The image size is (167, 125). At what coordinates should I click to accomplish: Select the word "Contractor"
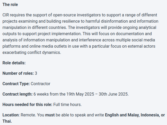(41, 84)
